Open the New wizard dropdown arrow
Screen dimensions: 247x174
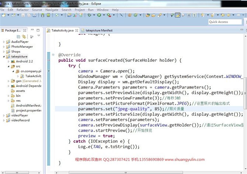click(x=8, y=15)
